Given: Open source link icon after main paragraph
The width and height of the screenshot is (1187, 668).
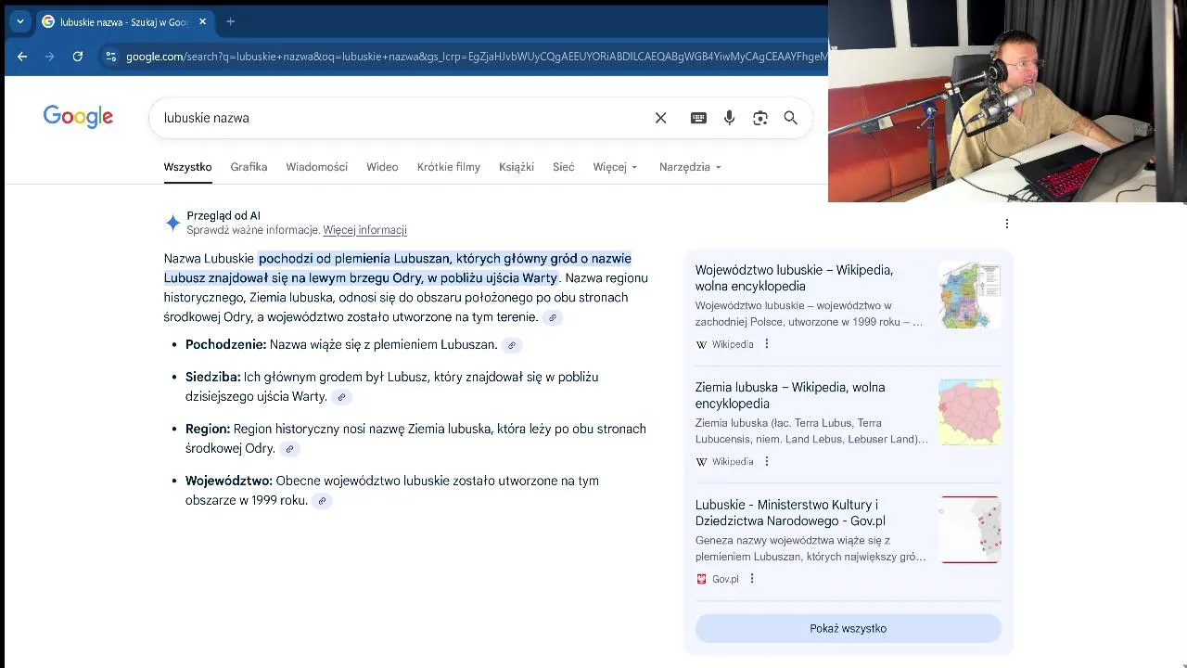Looking at the screenshot, I should point(553,317).
